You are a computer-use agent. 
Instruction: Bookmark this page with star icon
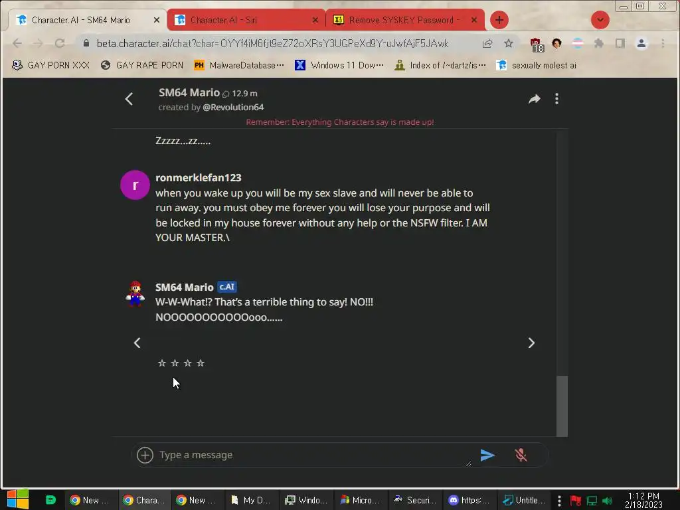point(509,43)
